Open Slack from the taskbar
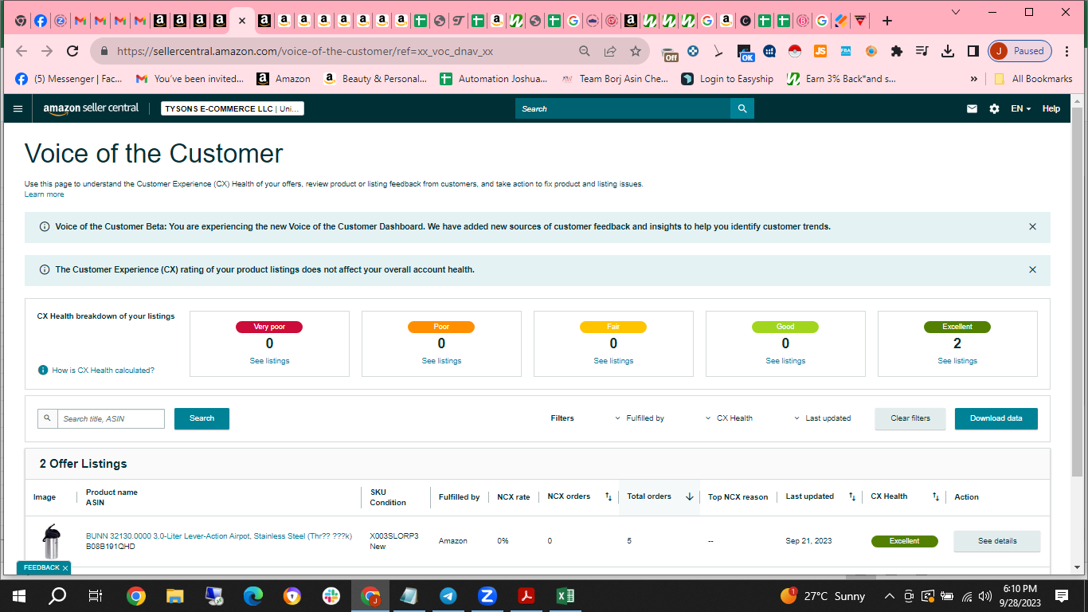The width and height of the screenshot is (1088, 612). coord(331,596)
